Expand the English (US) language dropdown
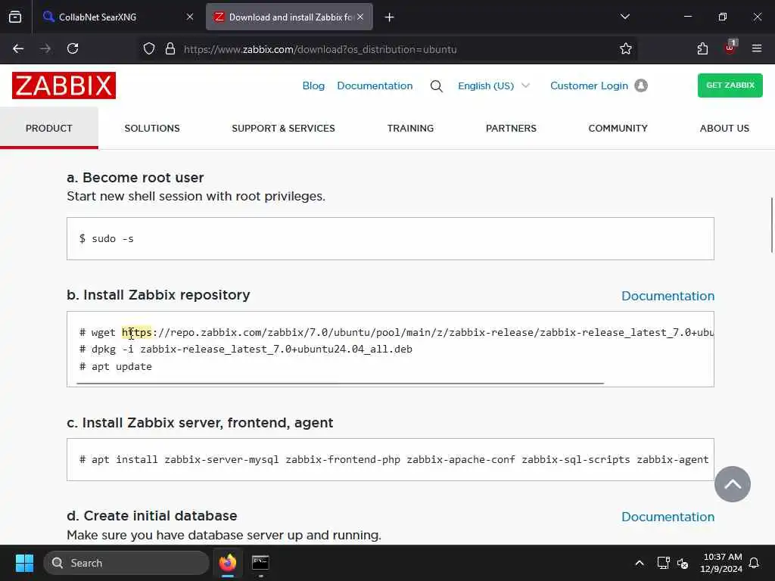 (493, 86)
